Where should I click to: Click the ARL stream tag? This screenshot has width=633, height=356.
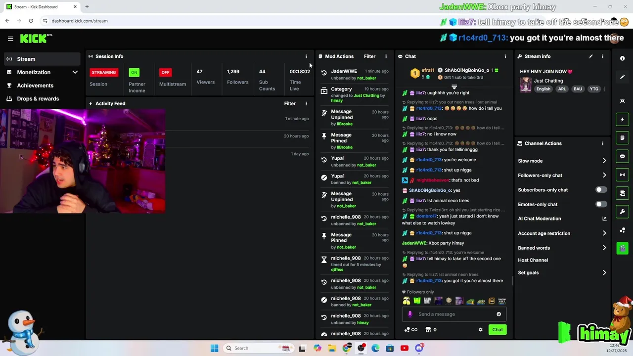coord(562,89)
